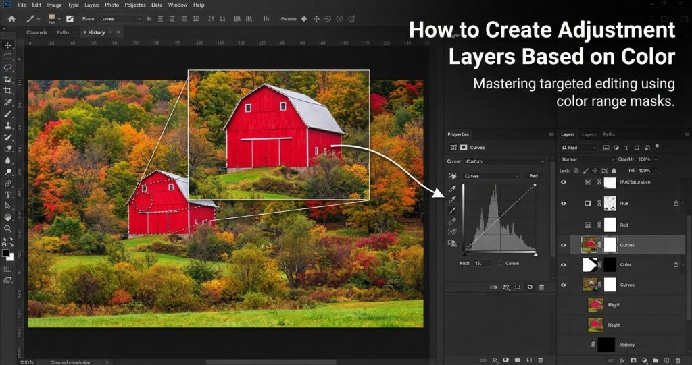Click the lock position icon in Layers
The width and height of the screenshot is (692, 365).
pos(595,171)
